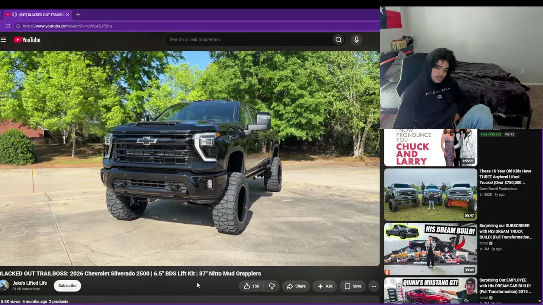The image size is (543, 305).
Task: Open the "His Dream Build" video thumbnail
Action: (431, 249)
